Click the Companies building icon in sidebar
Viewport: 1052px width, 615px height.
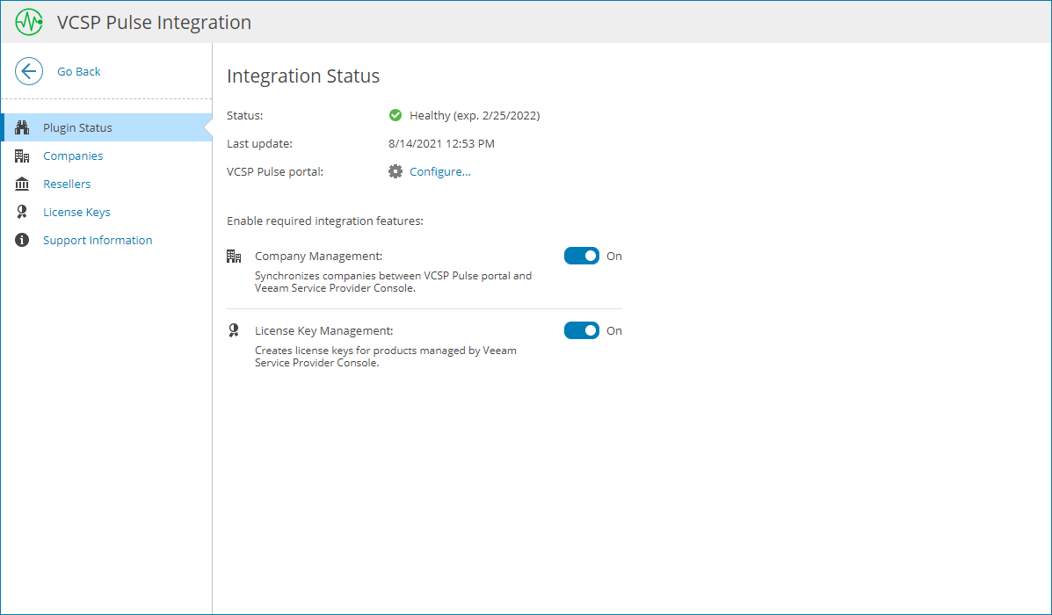click(x=23, y=156)
